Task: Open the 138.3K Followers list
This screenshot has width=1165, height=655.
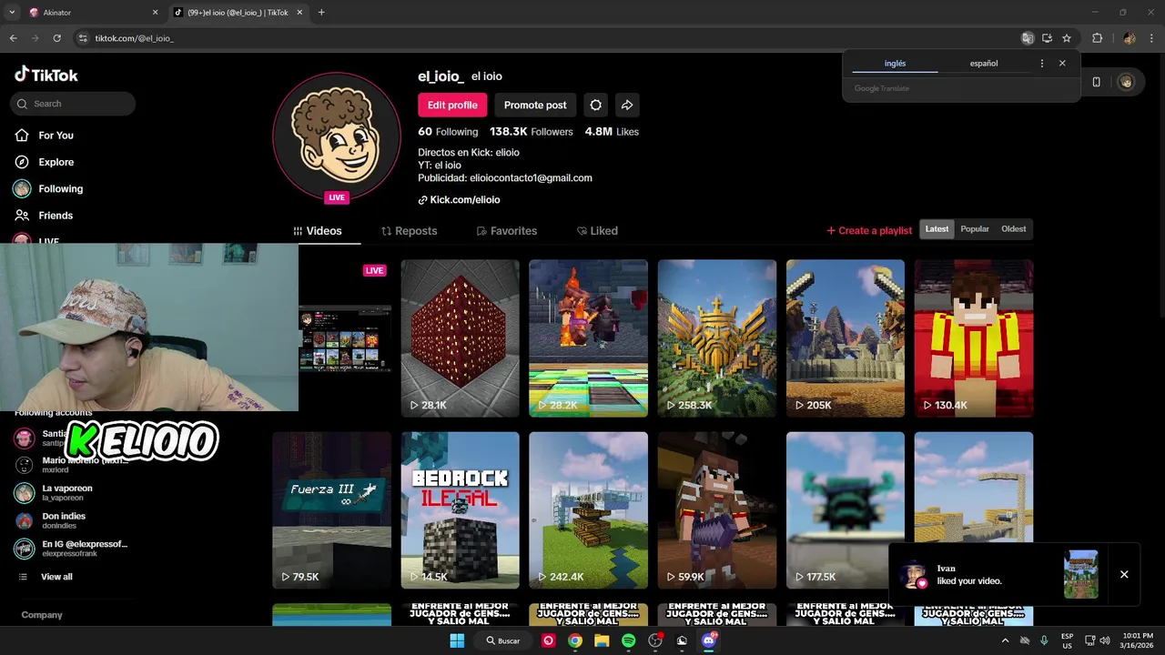Action: click(532, 132)
